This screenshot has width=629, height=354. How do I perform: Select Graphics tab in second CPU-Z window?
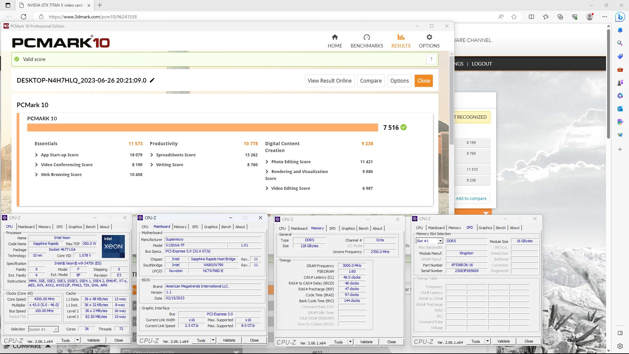tap(211, 227)
